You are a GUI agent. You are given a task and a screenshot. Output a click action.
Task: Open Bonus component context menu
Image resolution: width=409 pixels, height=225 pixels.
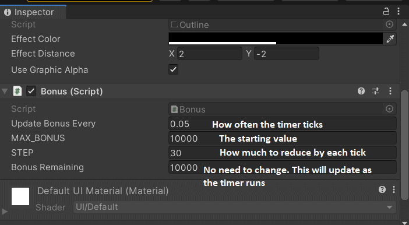point(390,91)
